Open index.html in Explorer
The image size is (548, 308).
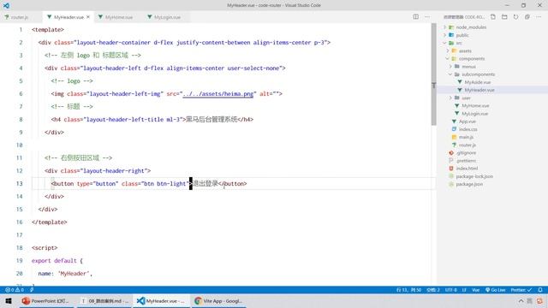point(467,169)
